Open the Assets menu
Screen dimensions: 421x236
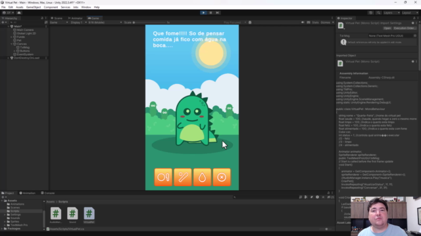point(20,7)
